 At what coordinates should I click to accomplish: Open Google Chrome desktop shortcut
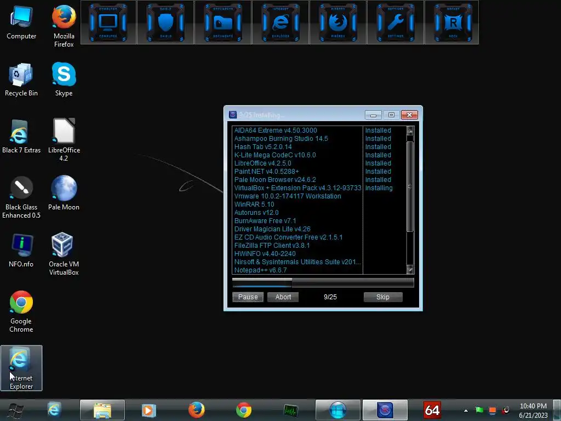coord(21,311)
